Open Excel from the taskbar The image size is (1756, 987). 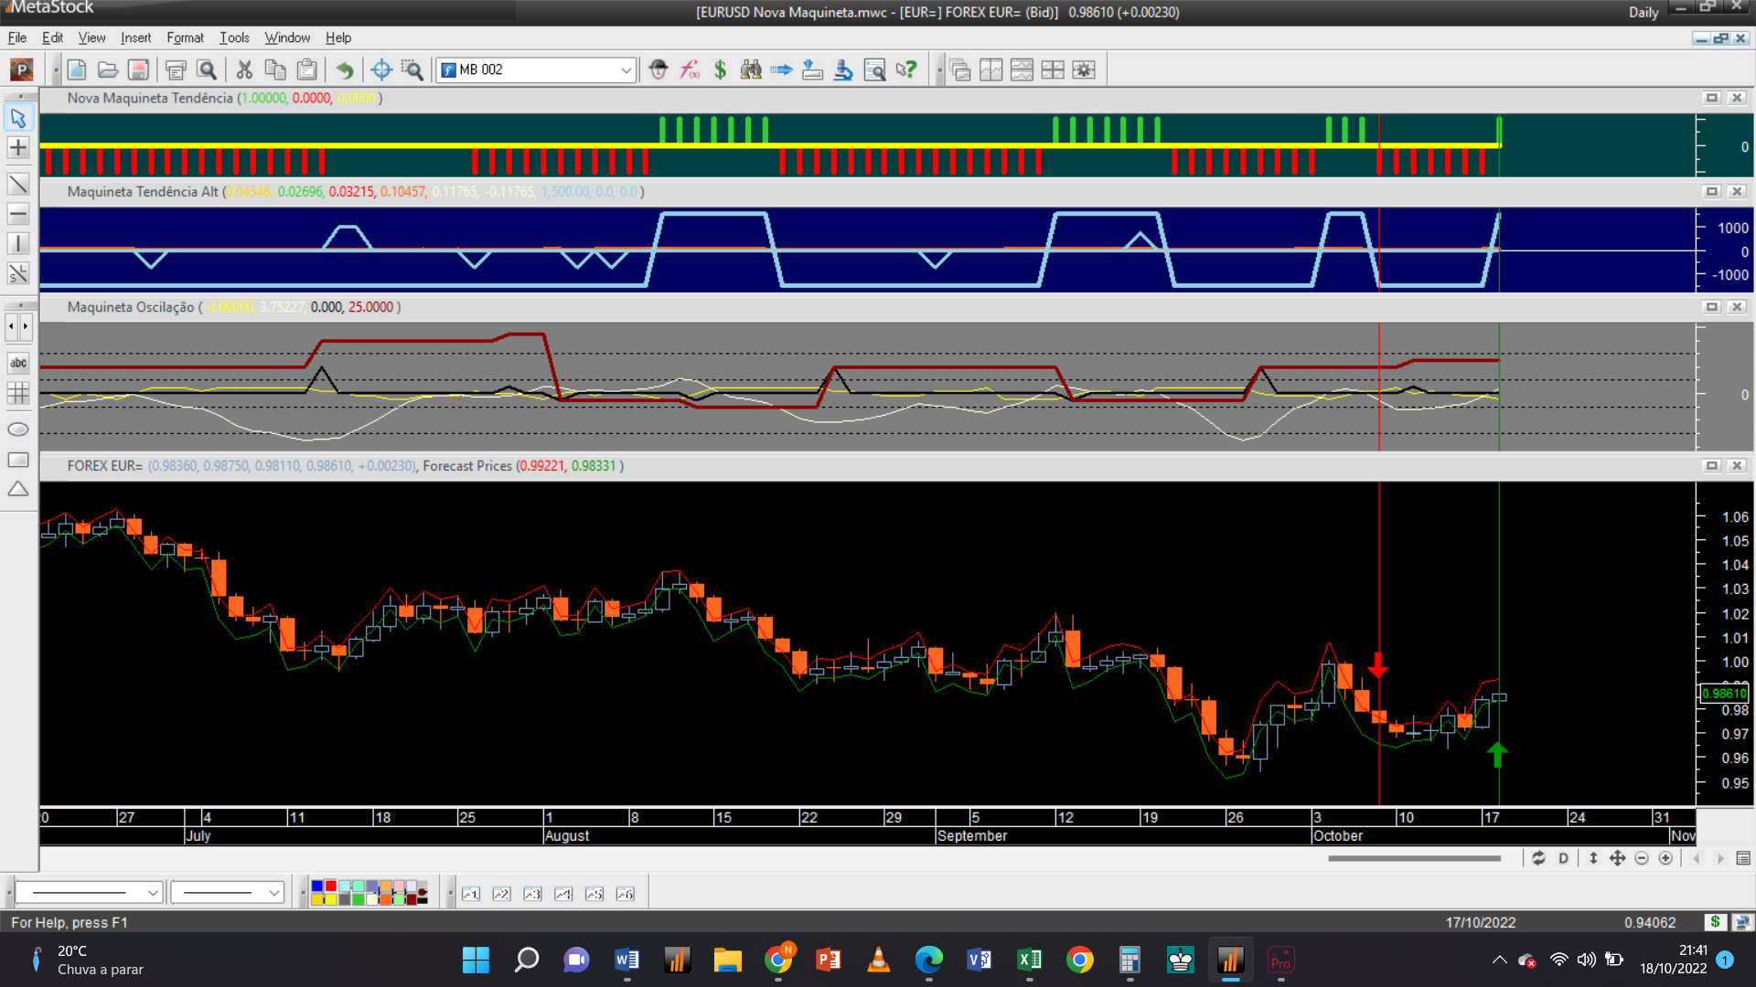point(1030,960)
